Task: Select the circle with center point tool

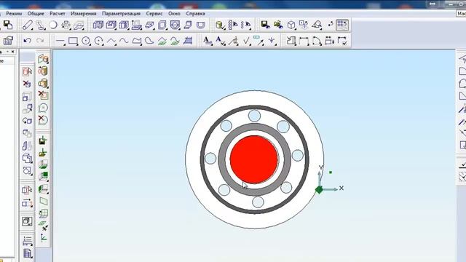Action: 86,41
